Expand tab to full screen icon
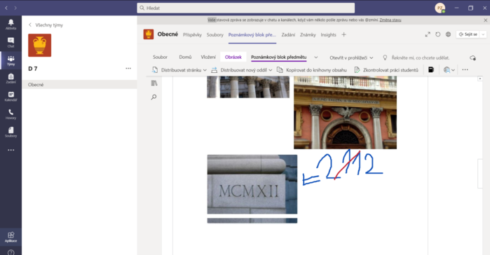The image size is (490, 255). tap(428, 34)
